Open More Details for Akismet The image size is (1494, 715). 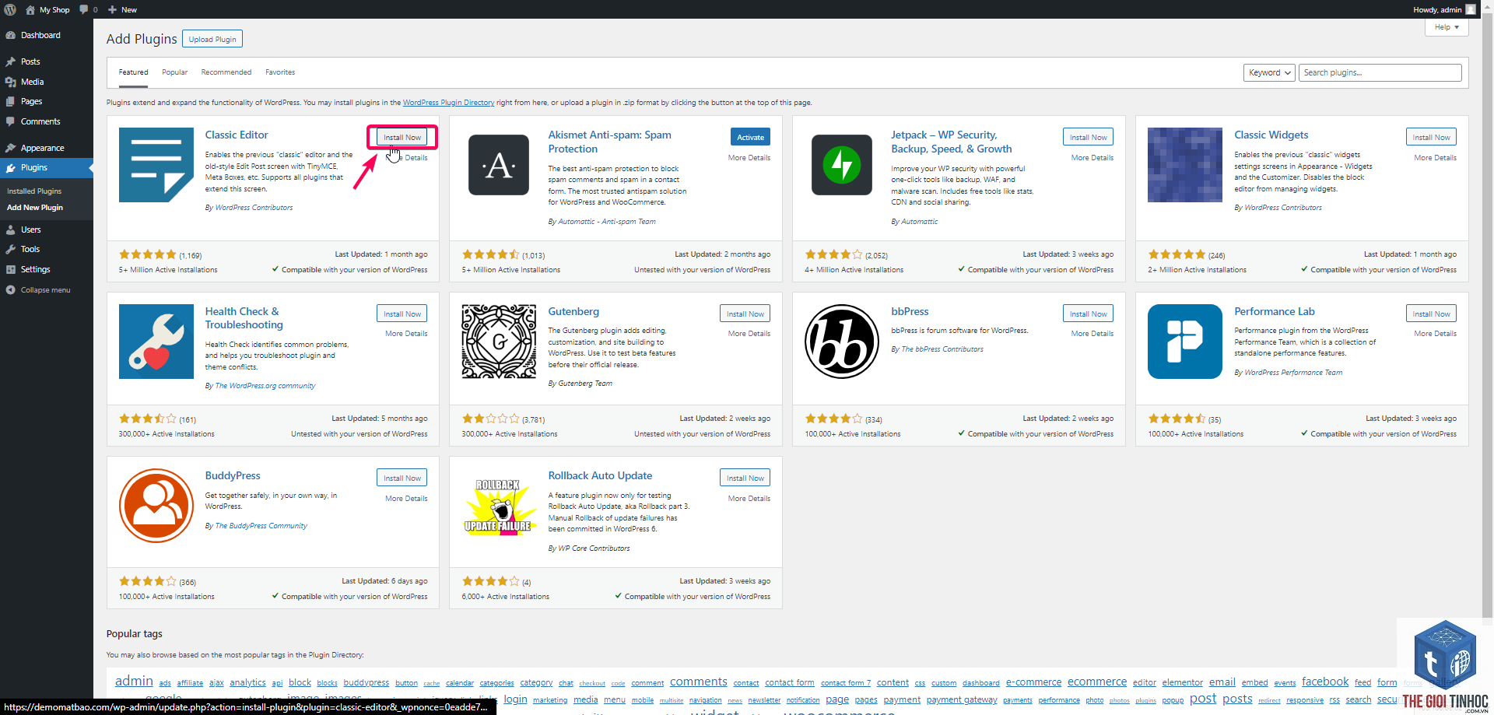pos(749,158)
